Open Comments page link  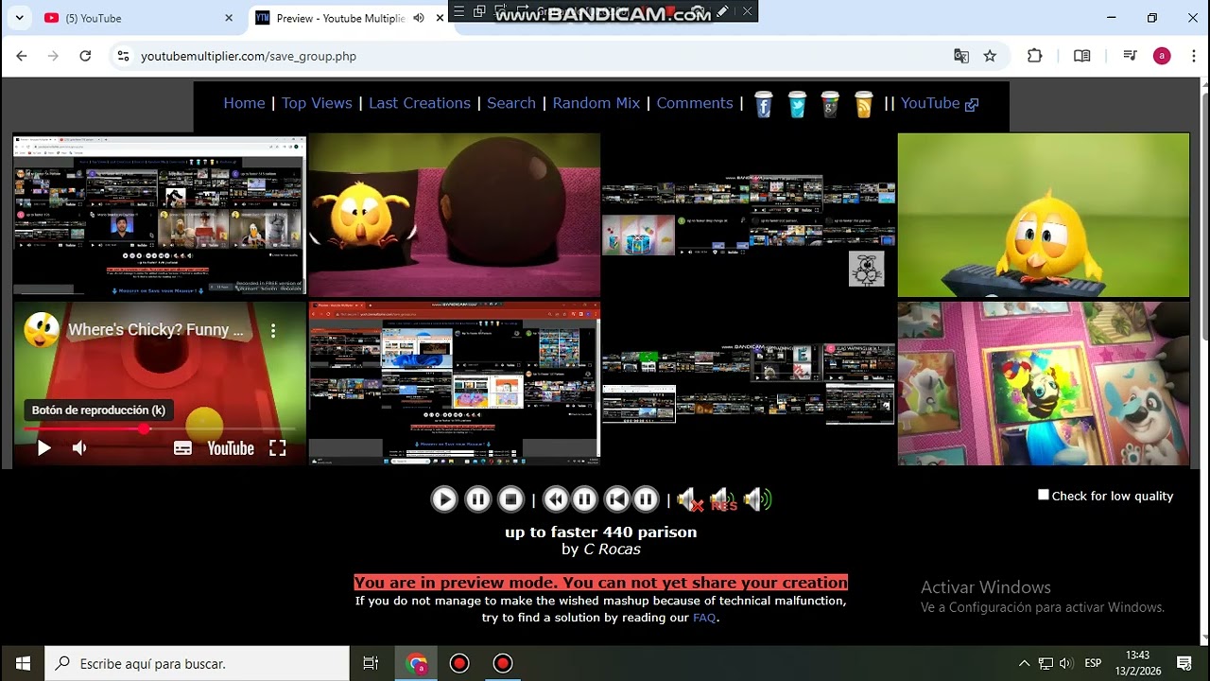[x=695, y=103]
